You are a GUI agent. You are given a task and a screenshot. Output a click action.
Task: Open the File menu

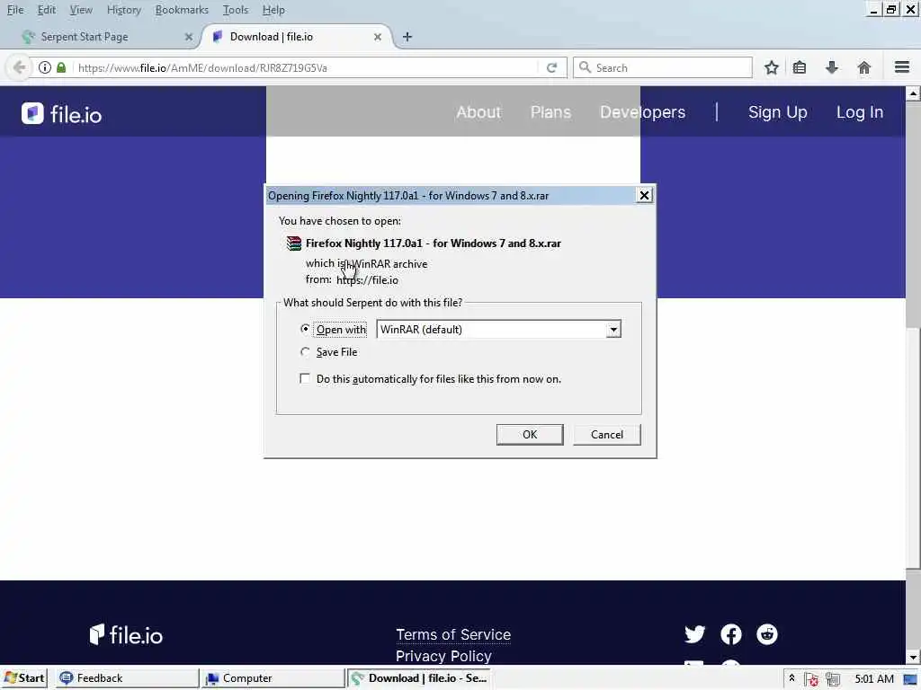coord(15,10)
